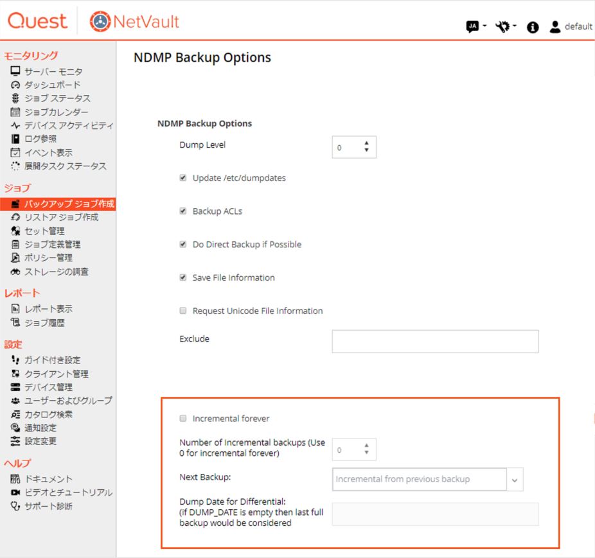
Task: Open the サポート診断 link
Action: (x=48, y=506)
